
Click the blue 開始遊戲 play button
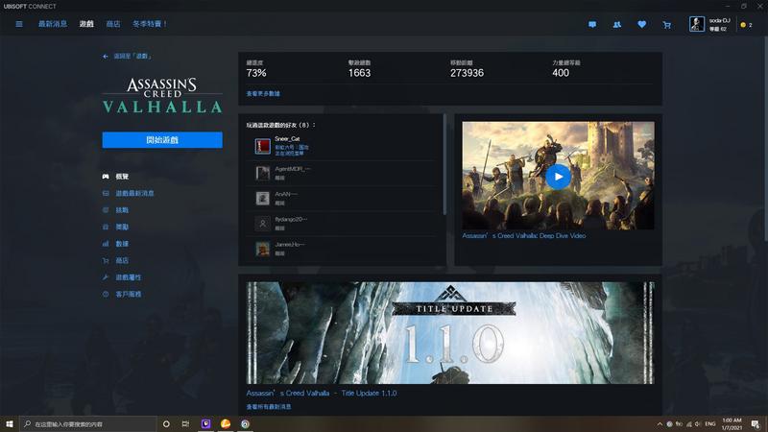click(x=162, y=140)
